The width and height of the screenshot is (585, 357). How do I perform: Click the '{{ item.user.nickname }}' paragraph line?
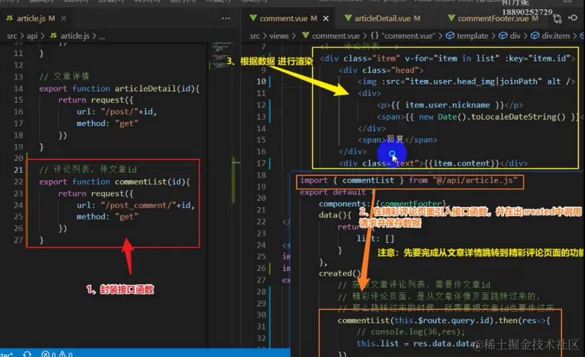click(449, 105)
